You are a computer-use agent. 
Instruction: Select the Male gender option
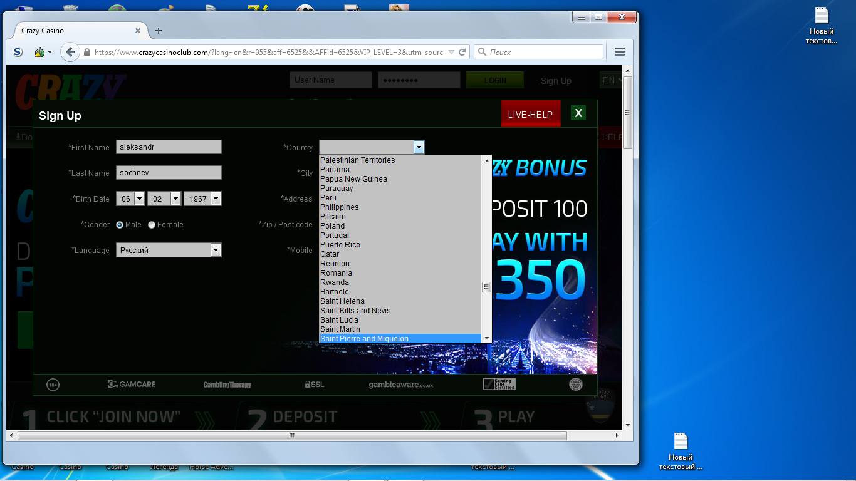coord(120,225)
